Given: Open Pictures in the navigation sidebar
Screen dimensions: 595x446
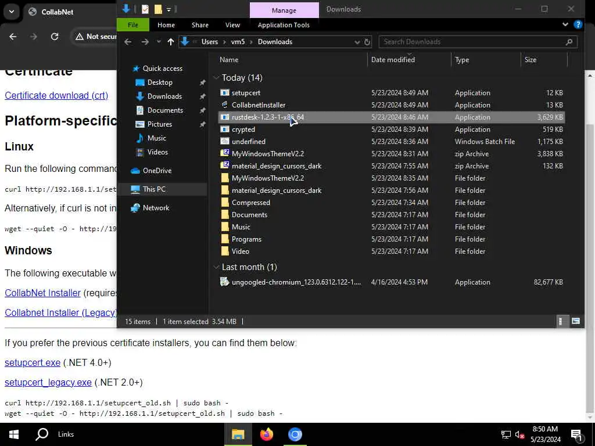Looking at the screenshot, I should [159, 124].
